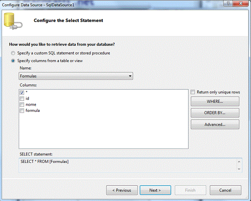Enable Return only unique rows
This screenshot has height=201, width=251.
[x=193, y=92]
